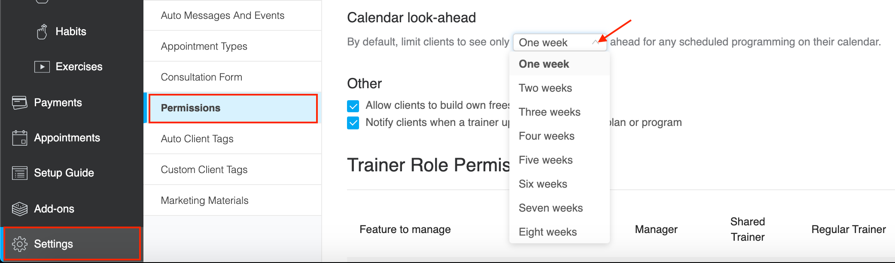Screen dimensions: 895x263
Task: Click the Setup Guide list icon
Action: point(20,173)
